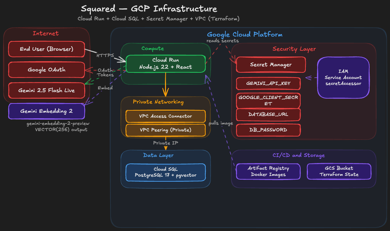Click the 'OAuth Tokens' arrow label
The width and height of the screenshot is (390, 231).
[105, 72]
